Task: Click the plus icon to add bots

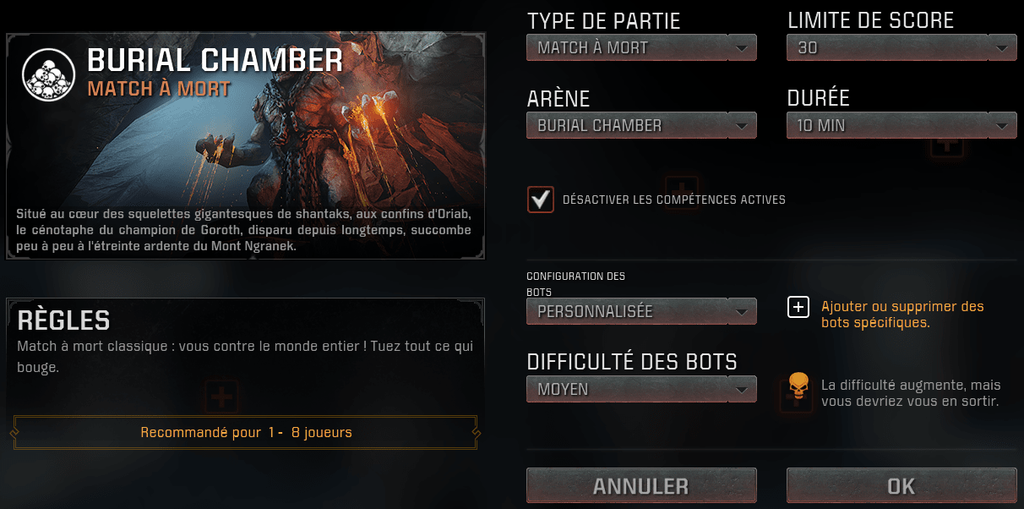Action: (x=798, y=307)
